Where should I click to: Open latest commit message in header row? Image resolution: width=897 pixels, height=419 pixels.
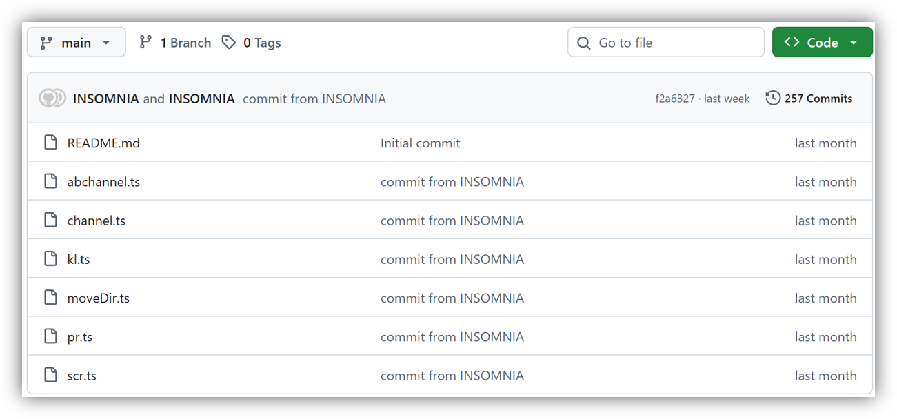tap(314, 99)
